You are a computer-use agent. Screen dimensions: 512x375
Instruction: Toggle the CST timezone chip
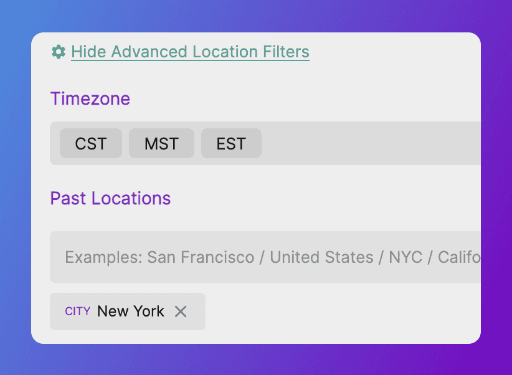[x=91, y=144]
